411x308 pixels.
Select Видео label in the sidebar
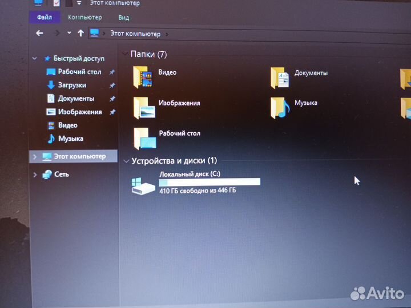coord(68,125)
